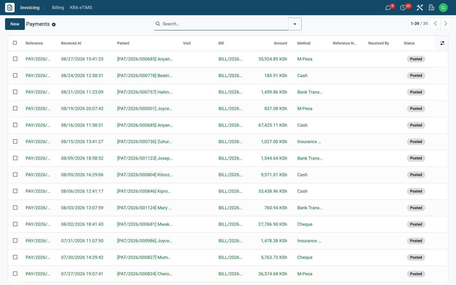Open the activities clock icon showing 65
456x285 pixels.
coord(403,8)
